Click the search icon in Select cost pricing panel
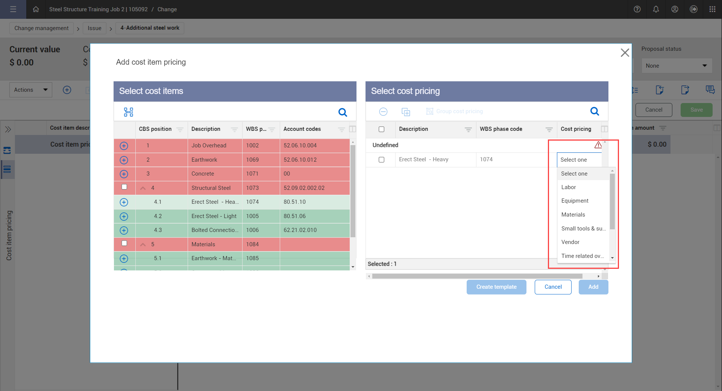Viewport: 722px width, 391px height. pos(595,111)
